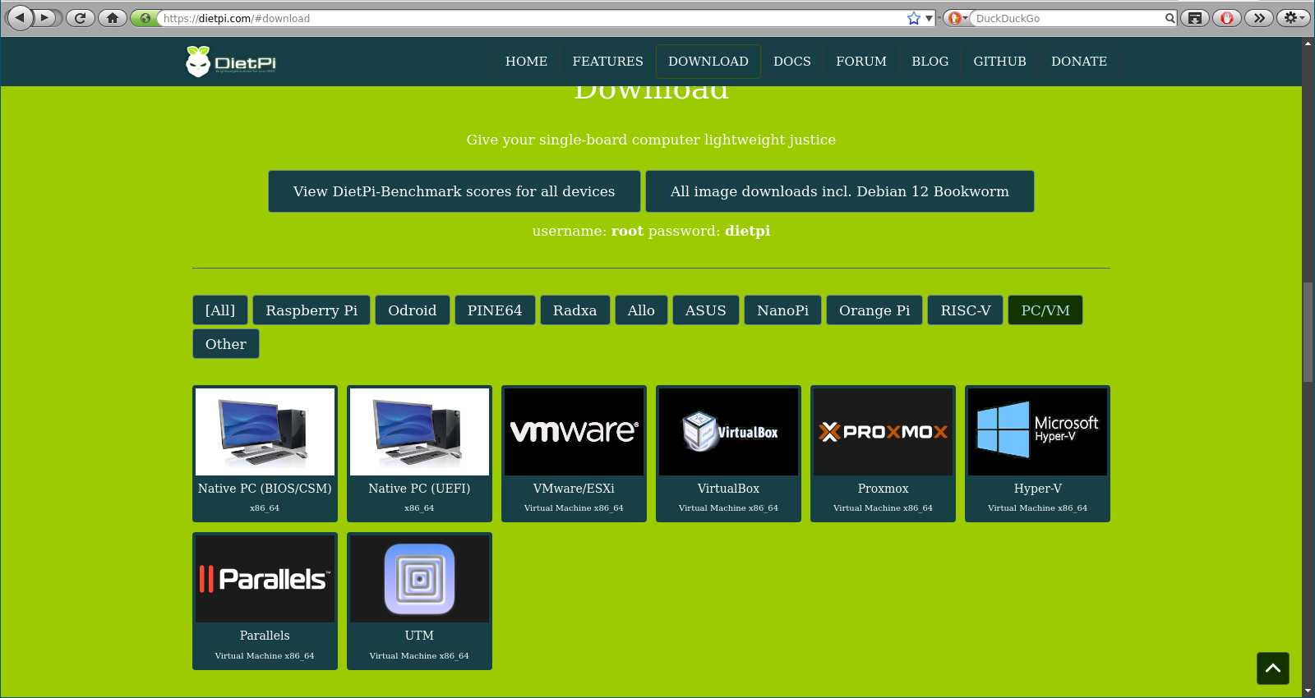Click the scrollbar up arrow
The height and width of the screenshot is (698, 1315).
click(x=1308, y=43)
